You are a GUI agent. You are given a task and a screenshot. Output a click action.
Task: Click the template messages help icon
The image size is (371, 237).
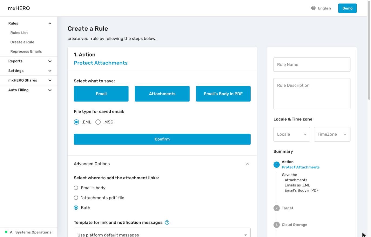click(x=167, y=222)
